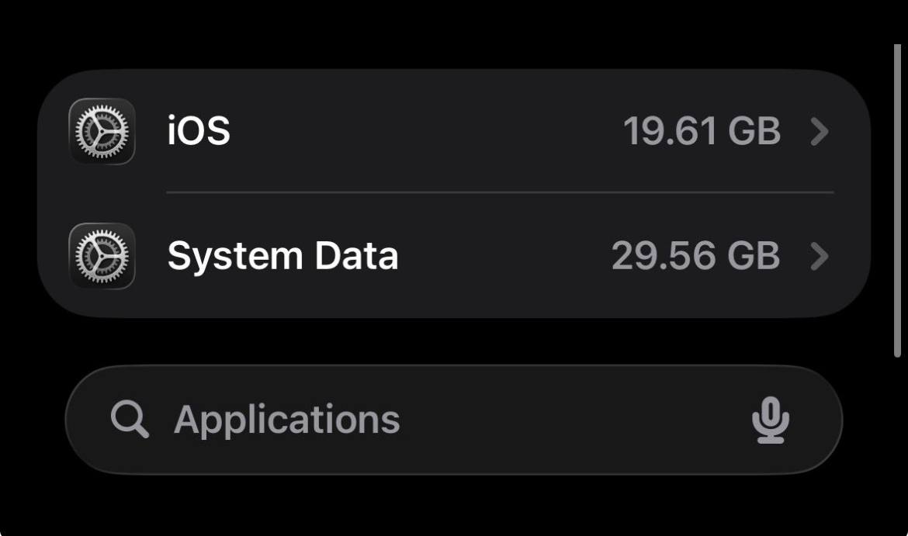The image size is (908, 536).
Task: Open the System Data entry label
Action: click(x=282, y=256)
